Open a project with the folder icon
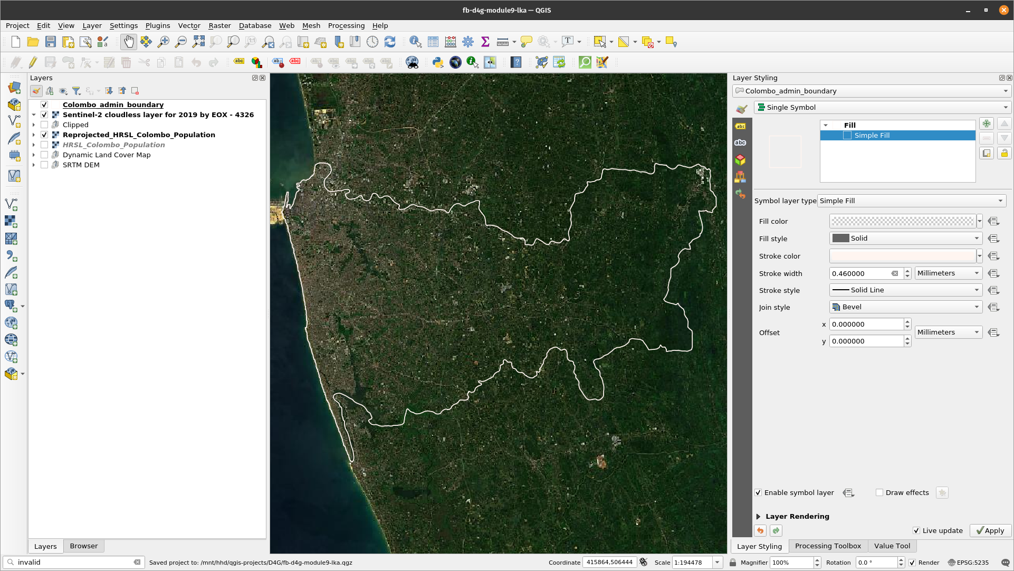1014x571 pixels. 33,42
